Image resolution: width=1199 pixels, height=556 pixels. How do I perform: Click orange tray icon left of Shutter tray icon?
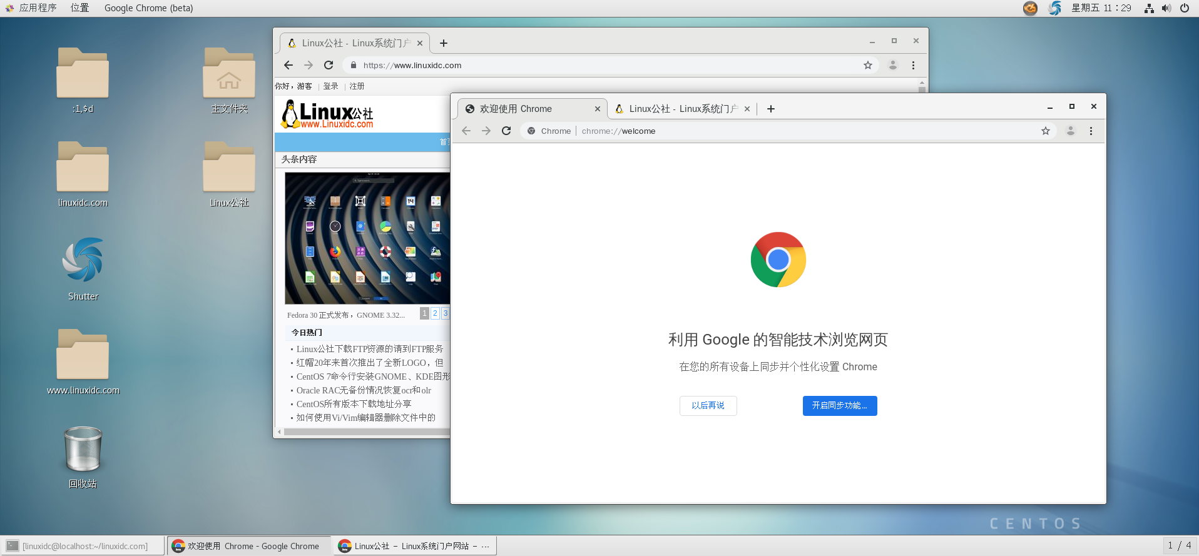(x=1030, y=8)
